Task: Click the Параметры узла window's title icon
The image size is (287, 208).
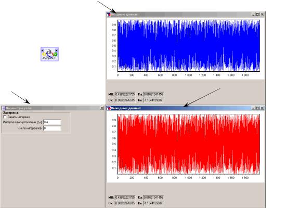Action: (3, 108)
